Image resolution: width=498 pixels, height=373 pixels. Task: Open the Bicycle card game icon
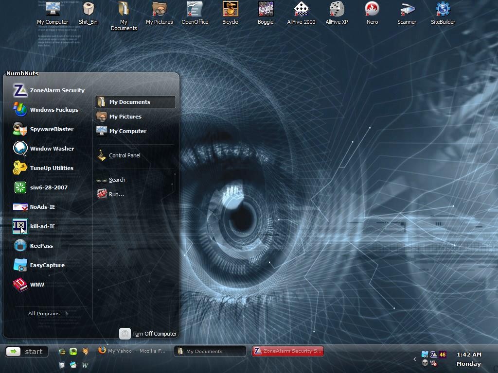230,13
